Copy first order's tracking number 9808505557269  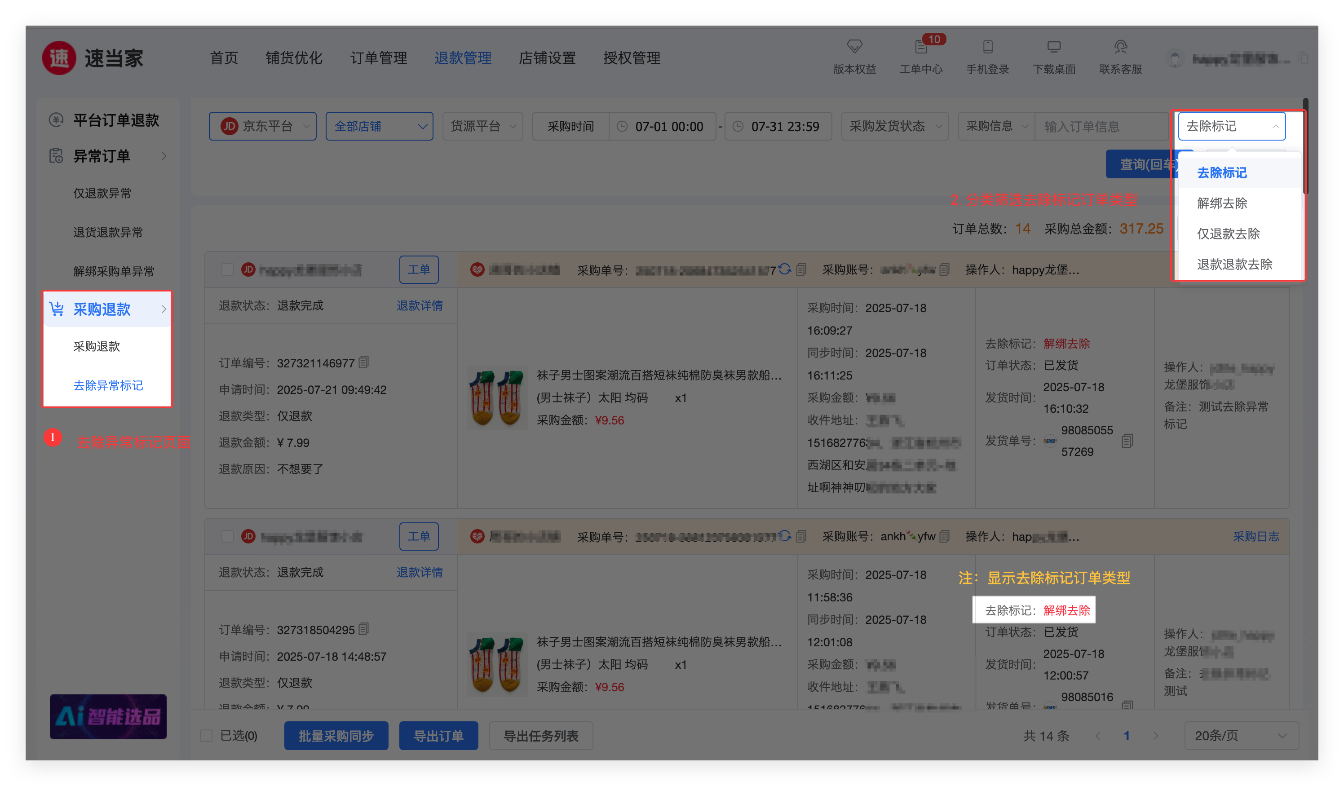click(1127, 441)
